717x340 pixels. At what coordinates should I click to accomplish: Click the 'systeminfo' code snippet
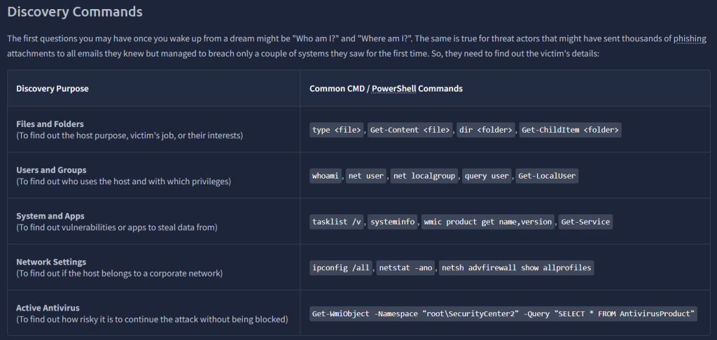tap(394, 222)
